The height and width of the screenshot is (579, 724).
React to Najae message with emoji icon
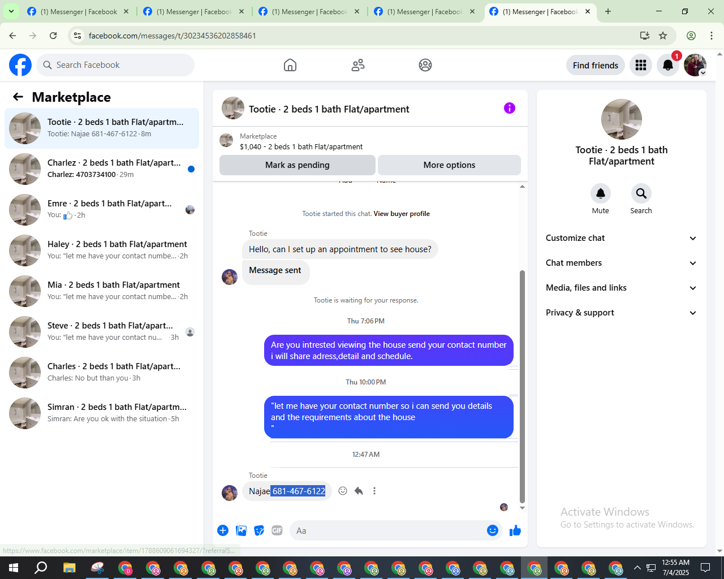[343, 491]
